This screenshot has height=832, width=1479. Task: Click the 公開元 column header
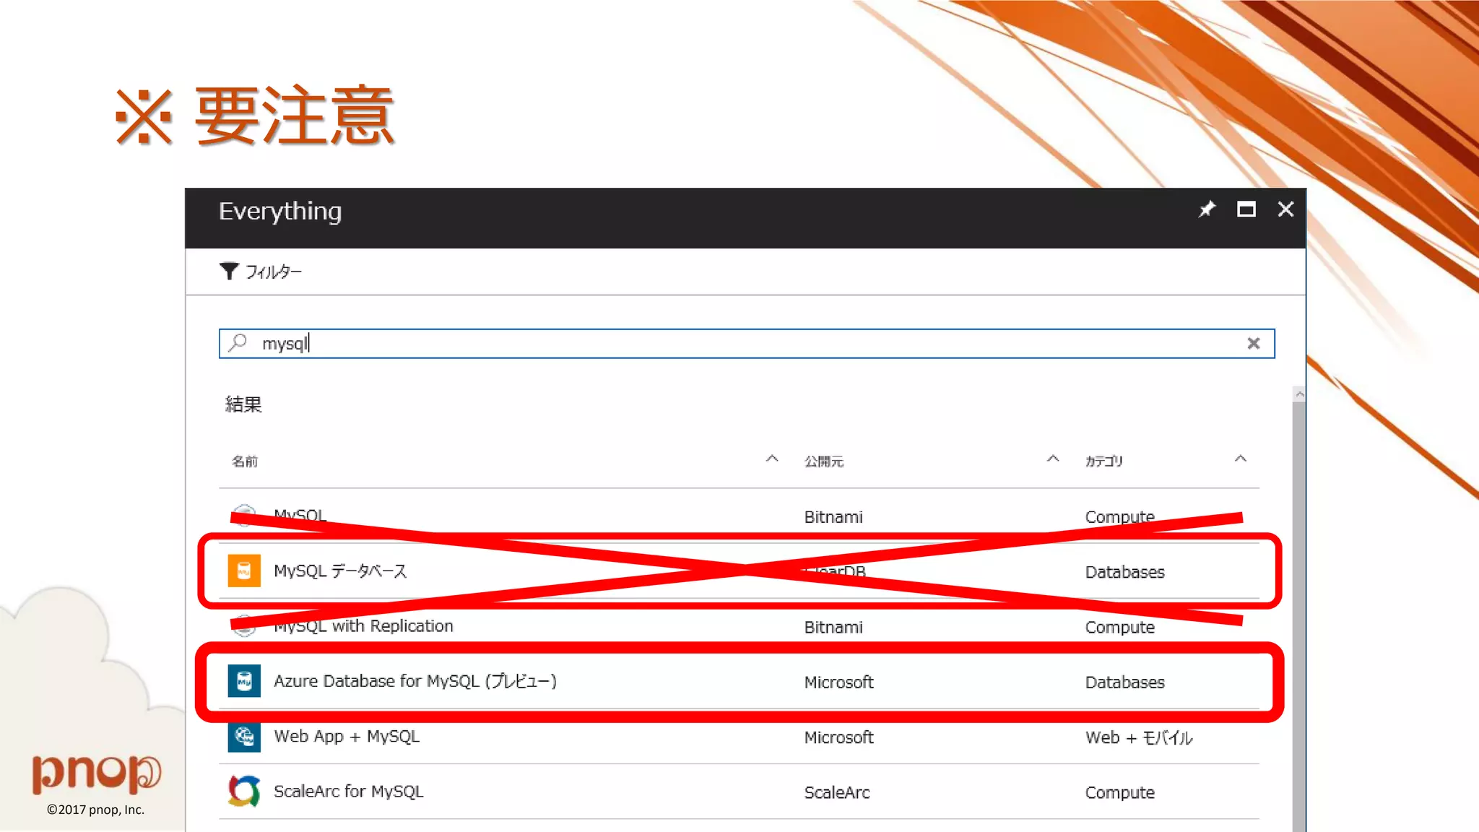coord(824,461)
